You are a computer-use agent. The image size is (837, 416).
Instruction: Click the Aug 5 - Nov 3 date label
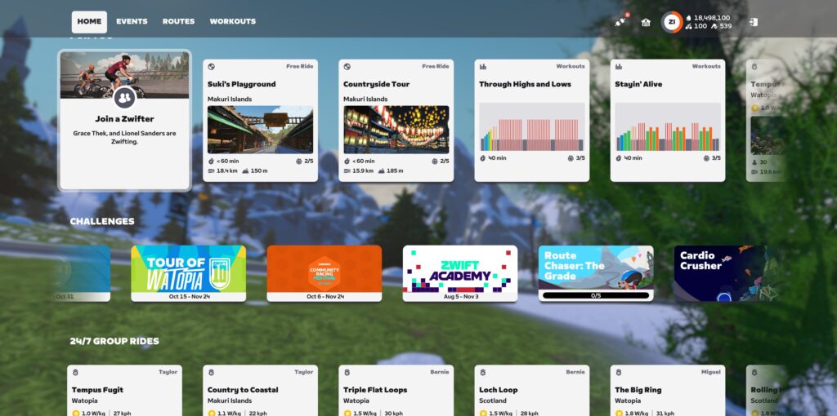tap(460, 296)
